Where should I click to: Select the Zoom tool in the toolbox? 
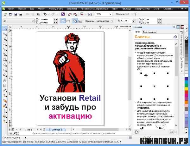coord(5,44)
